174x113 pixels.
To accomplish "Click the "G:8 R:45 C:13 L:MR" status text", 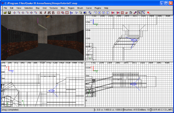I will [162, 110].
